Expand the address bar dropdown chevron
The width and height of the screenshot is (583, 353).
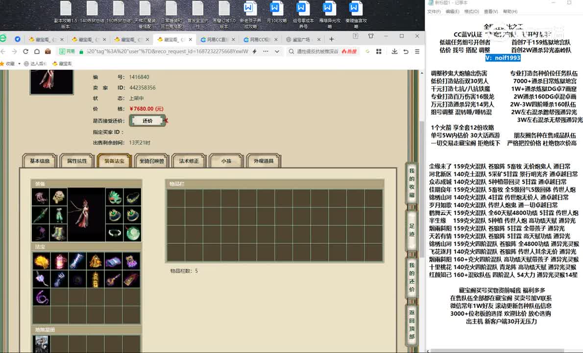tap(278, 51)
